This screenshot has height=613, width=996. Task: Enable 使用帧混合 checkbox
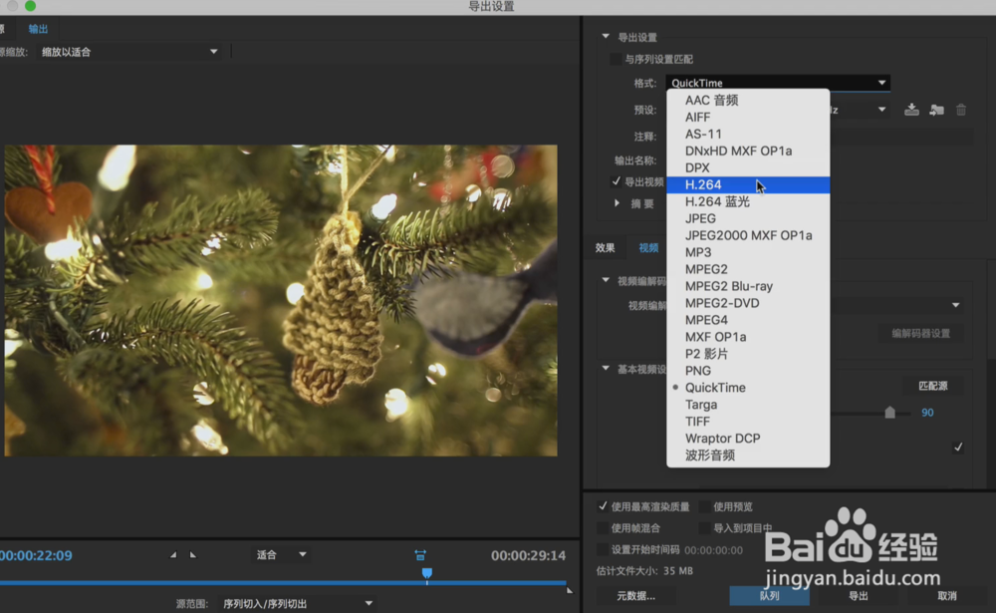[603, 528]
